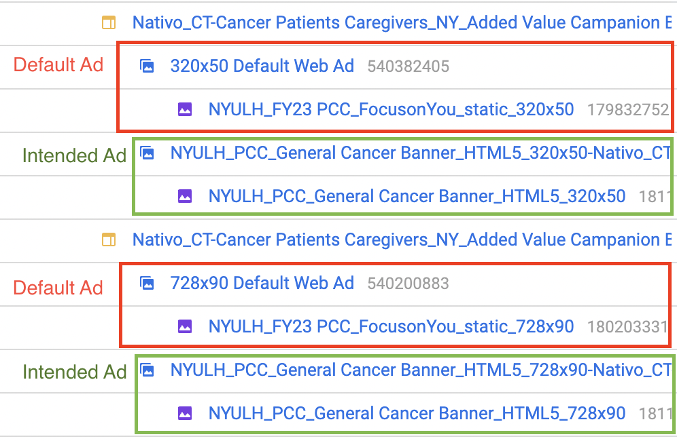
Task: Click the ad ID 540200883
Action: (408, 284)
